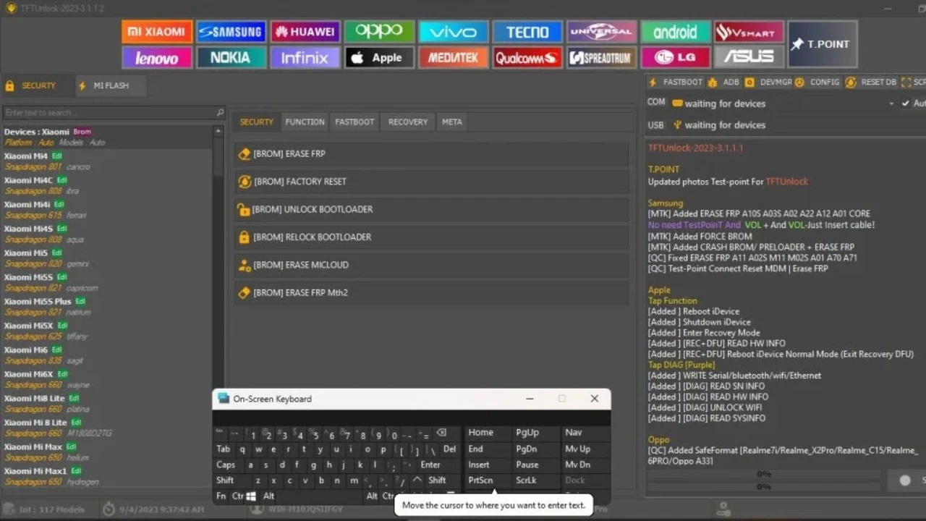
Task: Click the Nav key on On-Screen Keyboard
Action: (583, 433)
